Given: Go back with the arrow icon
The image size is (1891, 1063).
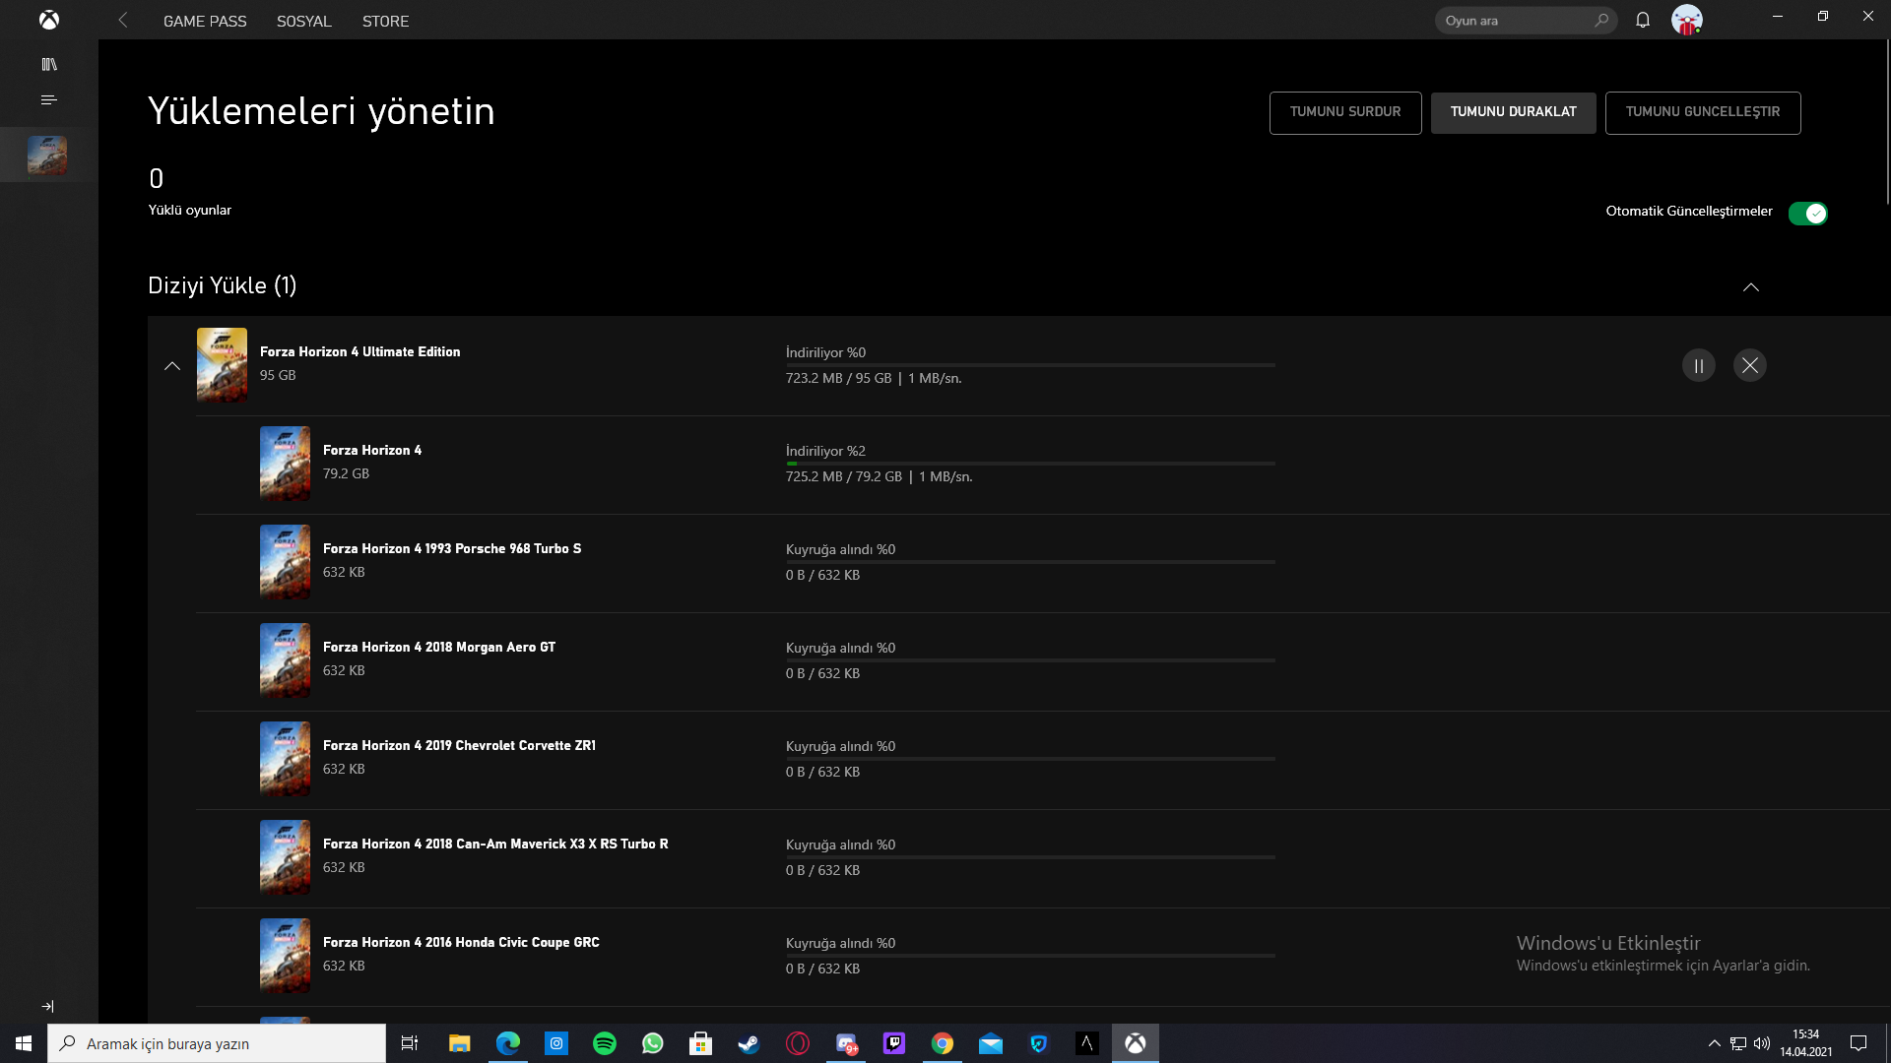Looking at the screenshot, I should (x=123, y=20).
